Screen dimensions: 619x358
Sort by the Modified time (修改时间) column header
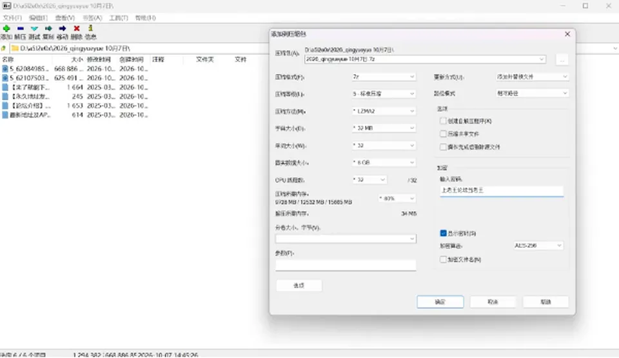[x=99, y=59]
